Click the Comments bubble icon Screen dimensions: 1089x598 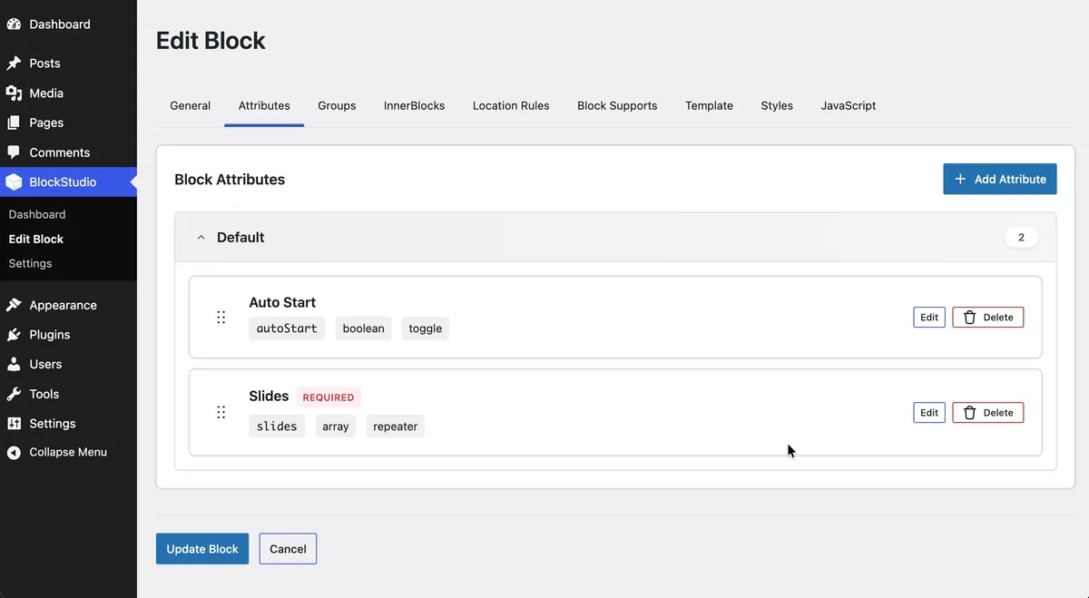point(14,152)
